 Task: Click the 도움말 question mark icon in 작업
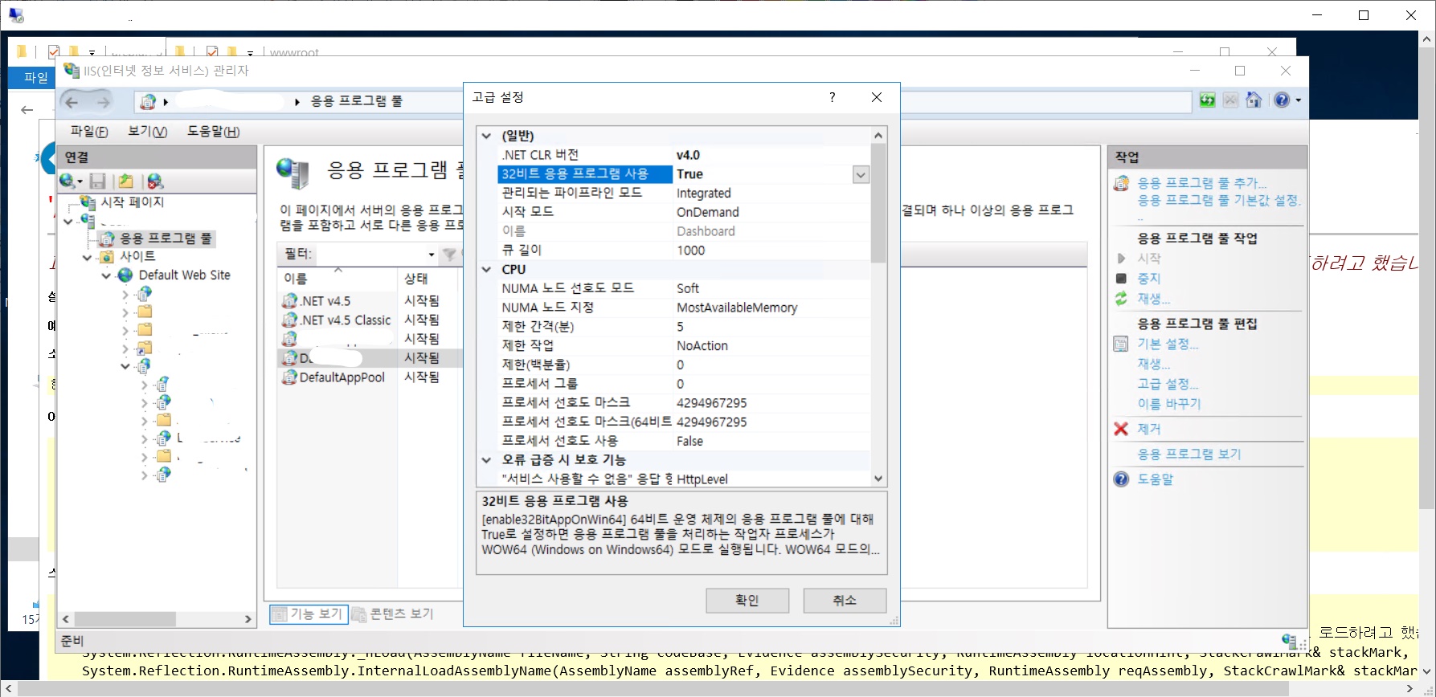[x=1121, y=479]
